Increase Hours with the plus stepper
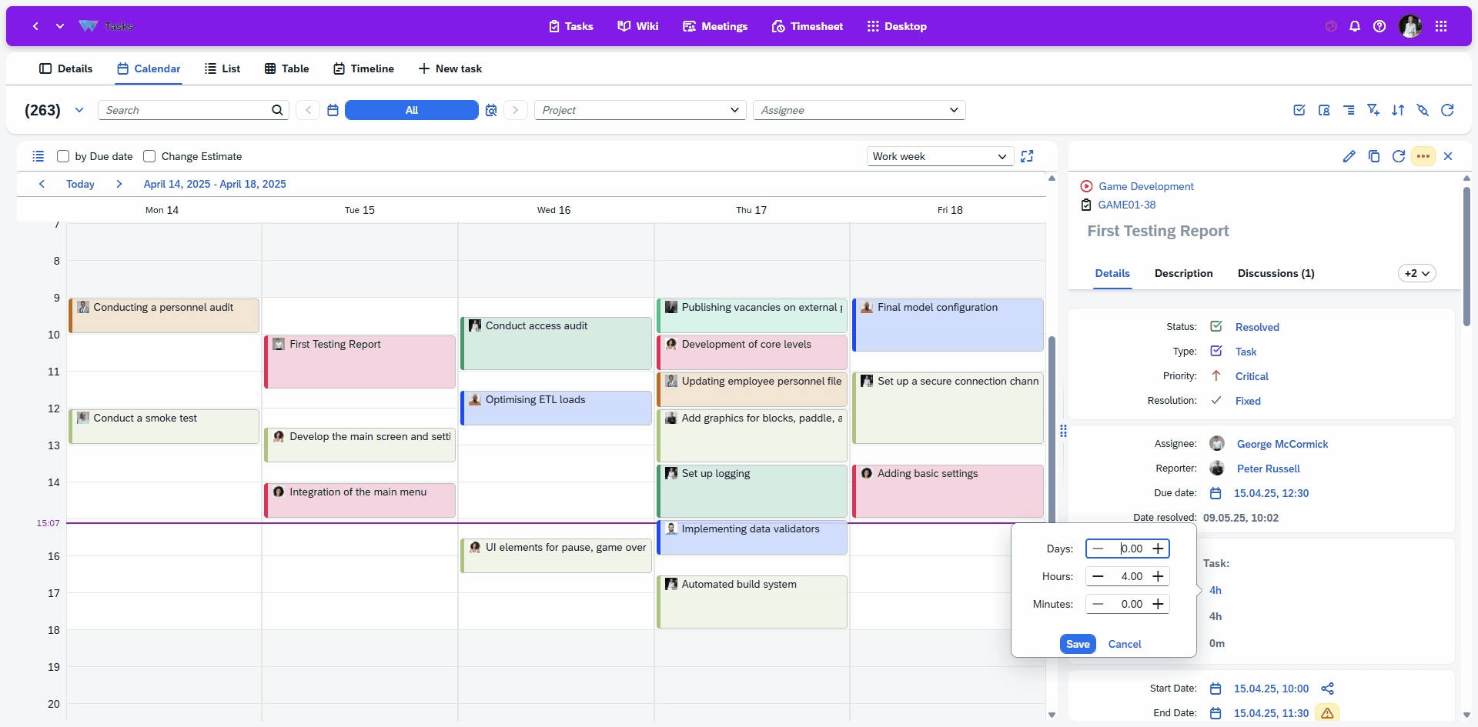 (x=1158, y=576)
